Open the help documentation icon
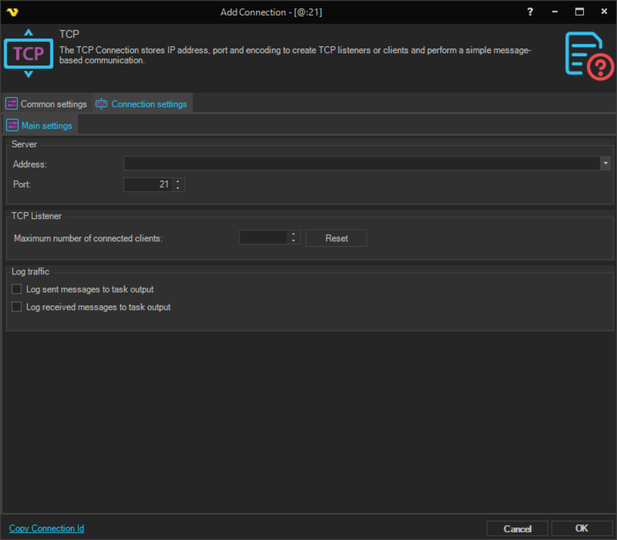This screenshot has width=617, height=540. (x=589, y=56)
